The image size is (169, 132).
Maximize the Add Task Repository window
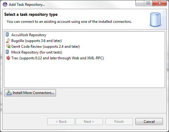pos(148,3)
